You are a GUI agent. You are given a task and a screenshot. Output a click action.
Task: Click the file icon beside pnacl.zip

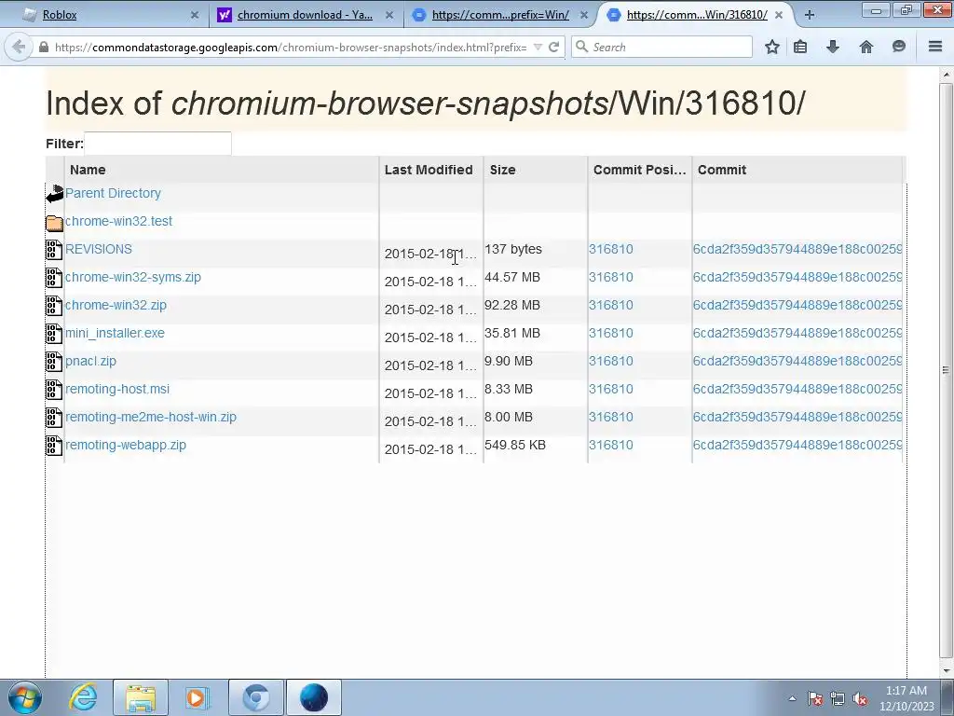pos(54,362)
